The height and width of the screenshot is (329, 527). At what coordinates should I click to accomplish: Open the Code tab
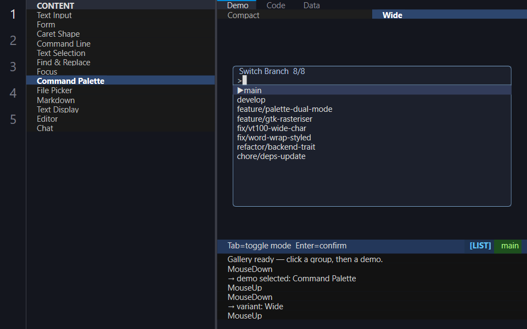tap(276, 5)
